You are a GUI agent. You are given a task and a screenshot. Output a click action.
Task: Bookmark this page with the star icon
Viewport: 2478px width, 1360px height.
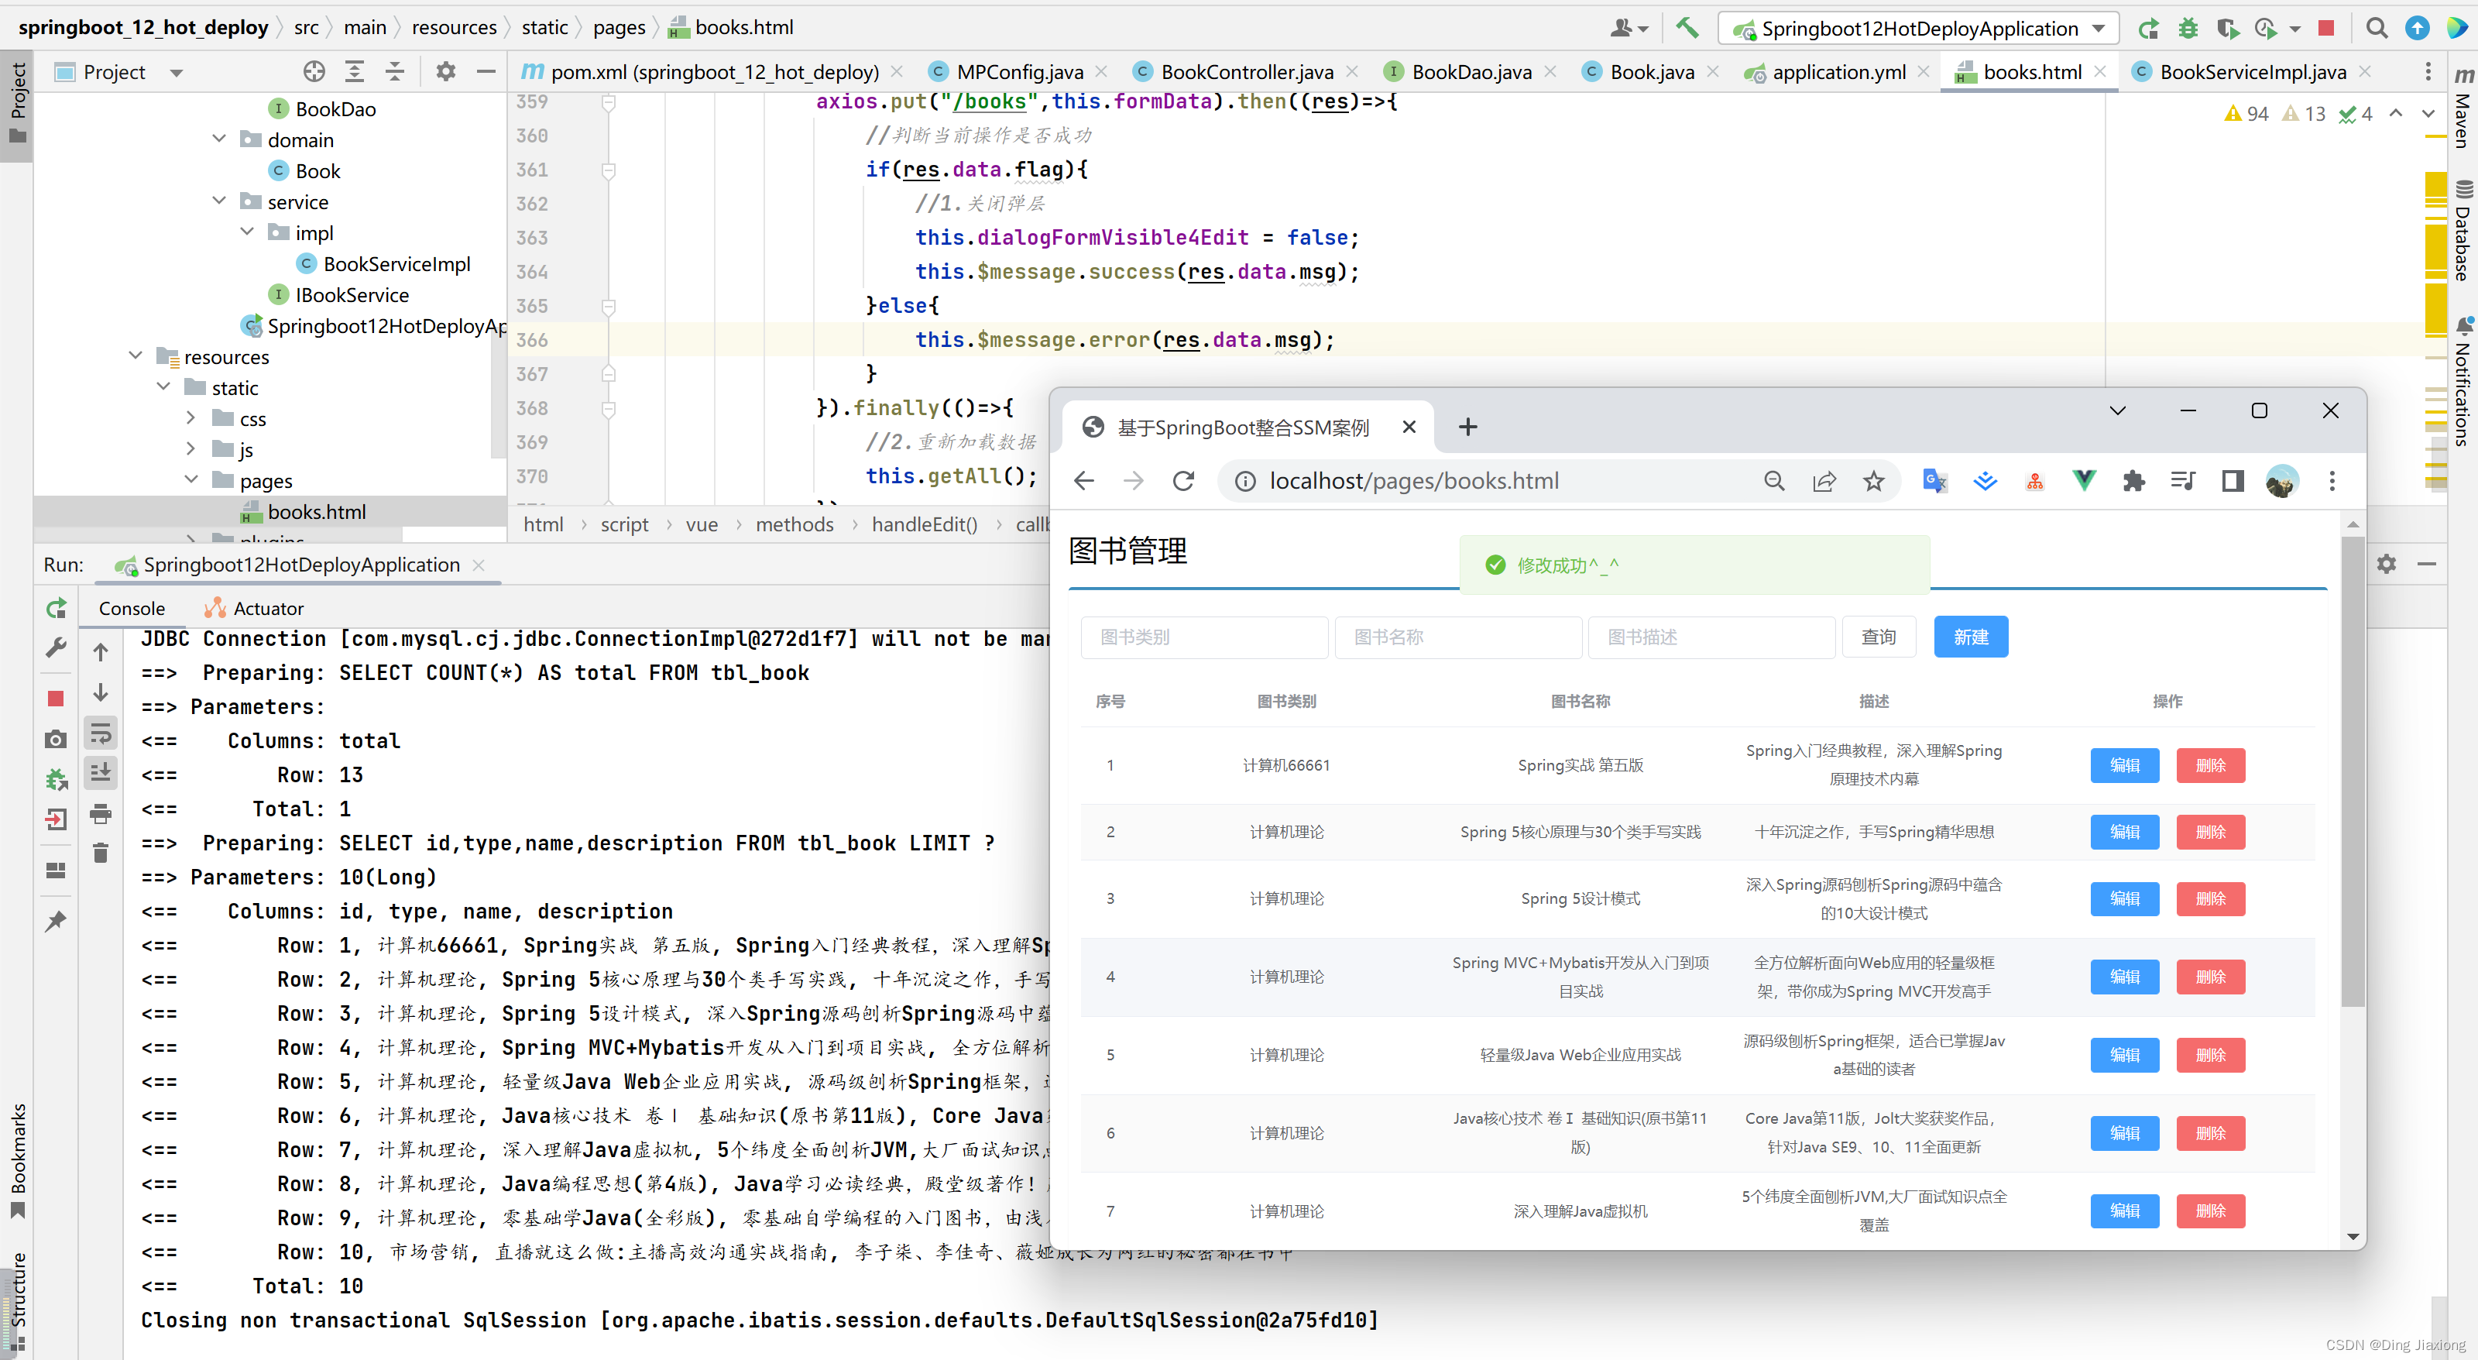(1873, 481)
